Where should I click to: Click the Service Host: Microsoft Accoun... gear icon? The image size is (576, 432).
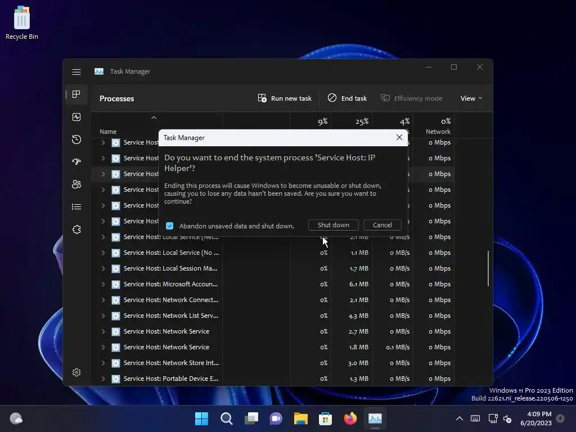[x=116, y=285]
